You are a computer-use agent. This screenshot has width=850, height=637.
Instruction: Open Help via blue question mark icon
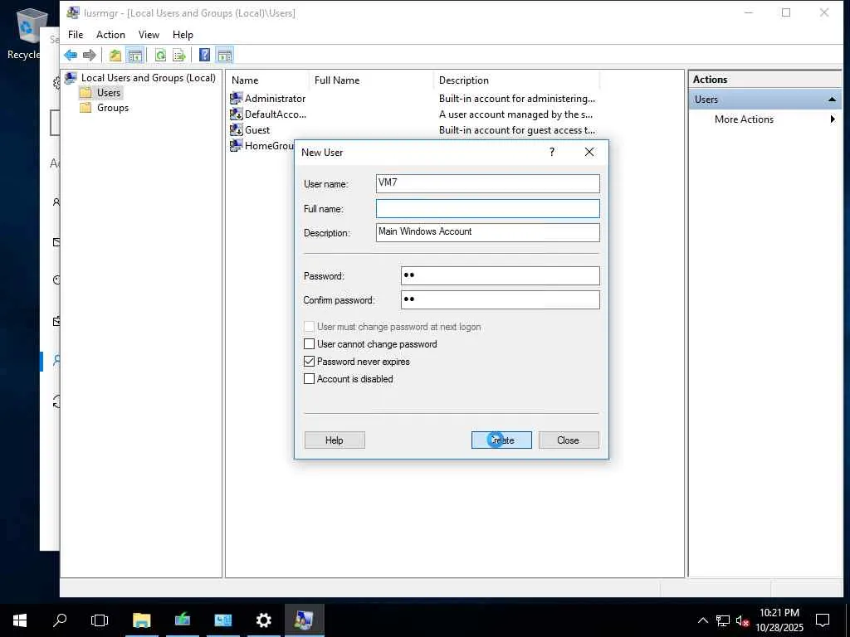coord(204,56)
